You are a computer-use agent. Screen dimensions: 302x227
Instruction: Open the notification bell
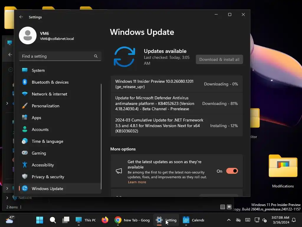(x=294, y=220)
